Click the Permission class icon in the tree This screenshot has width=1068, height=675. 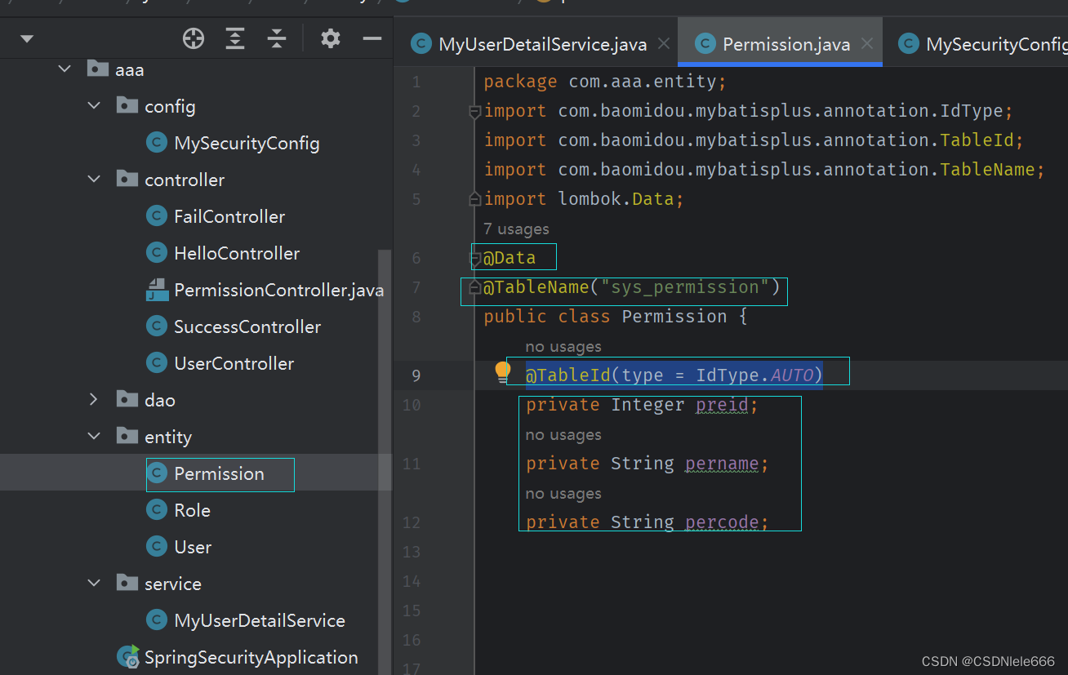pyautogui.click(x=156, y=473)
